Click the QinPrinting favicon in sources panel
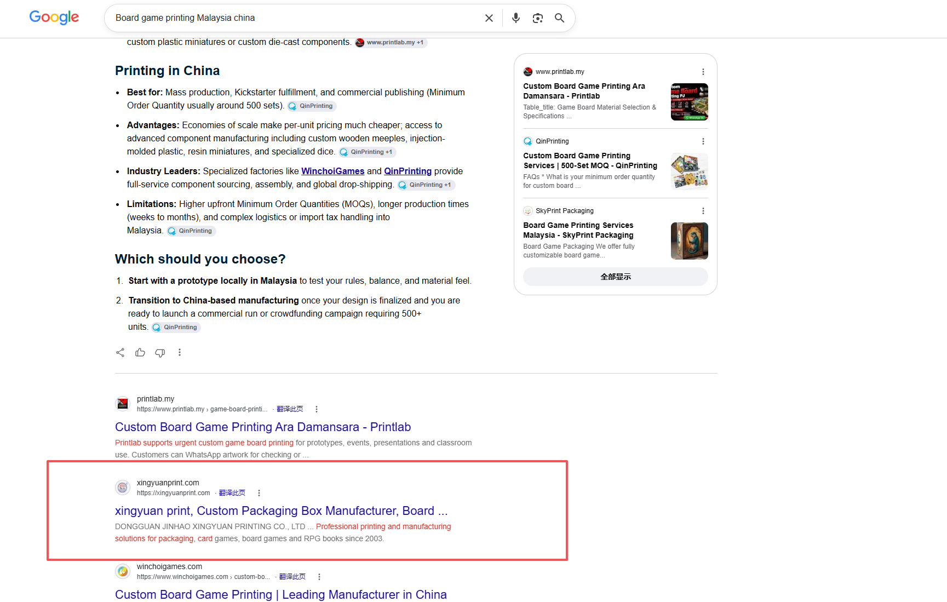This screenshot has height=602, width=947. click(528, 141)
